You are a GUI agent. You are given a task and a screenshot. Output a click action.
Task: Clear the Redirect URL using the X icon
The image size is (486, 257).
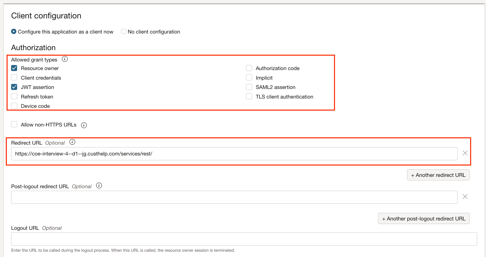465,153
